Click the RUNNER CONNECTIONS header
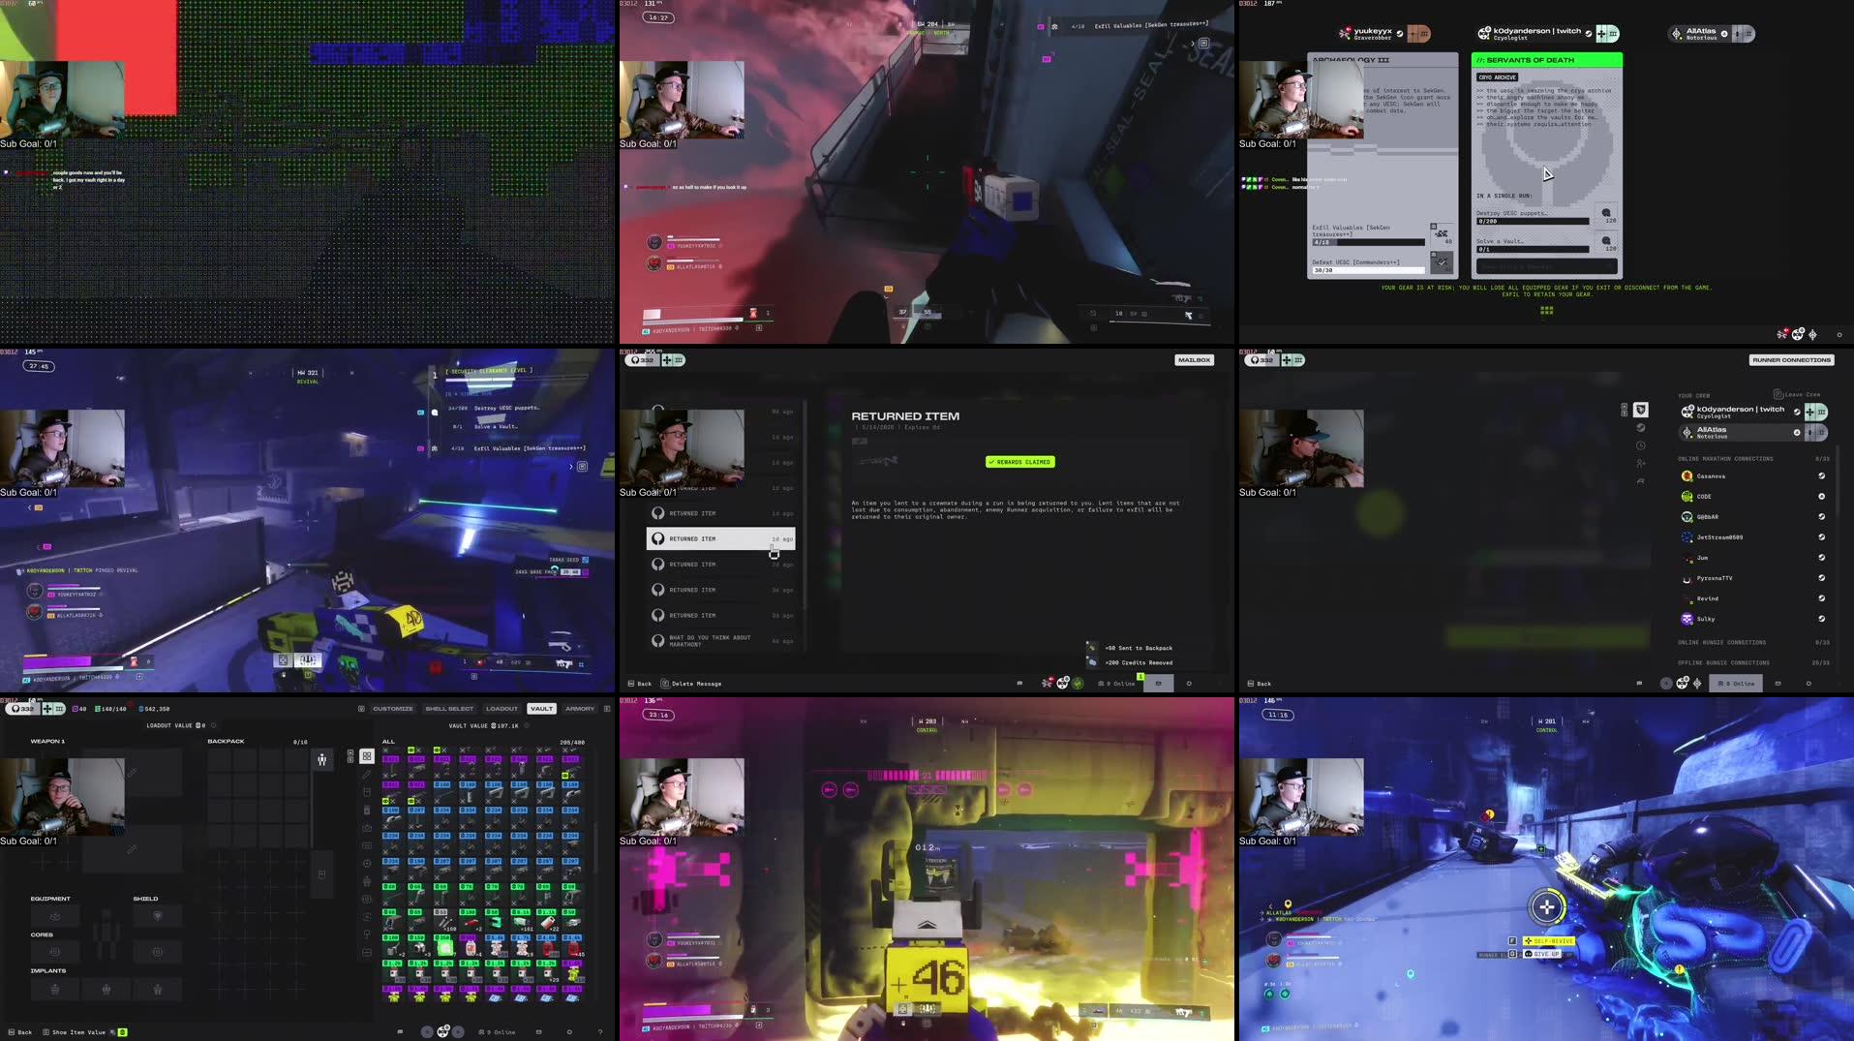 point(1791,360)
